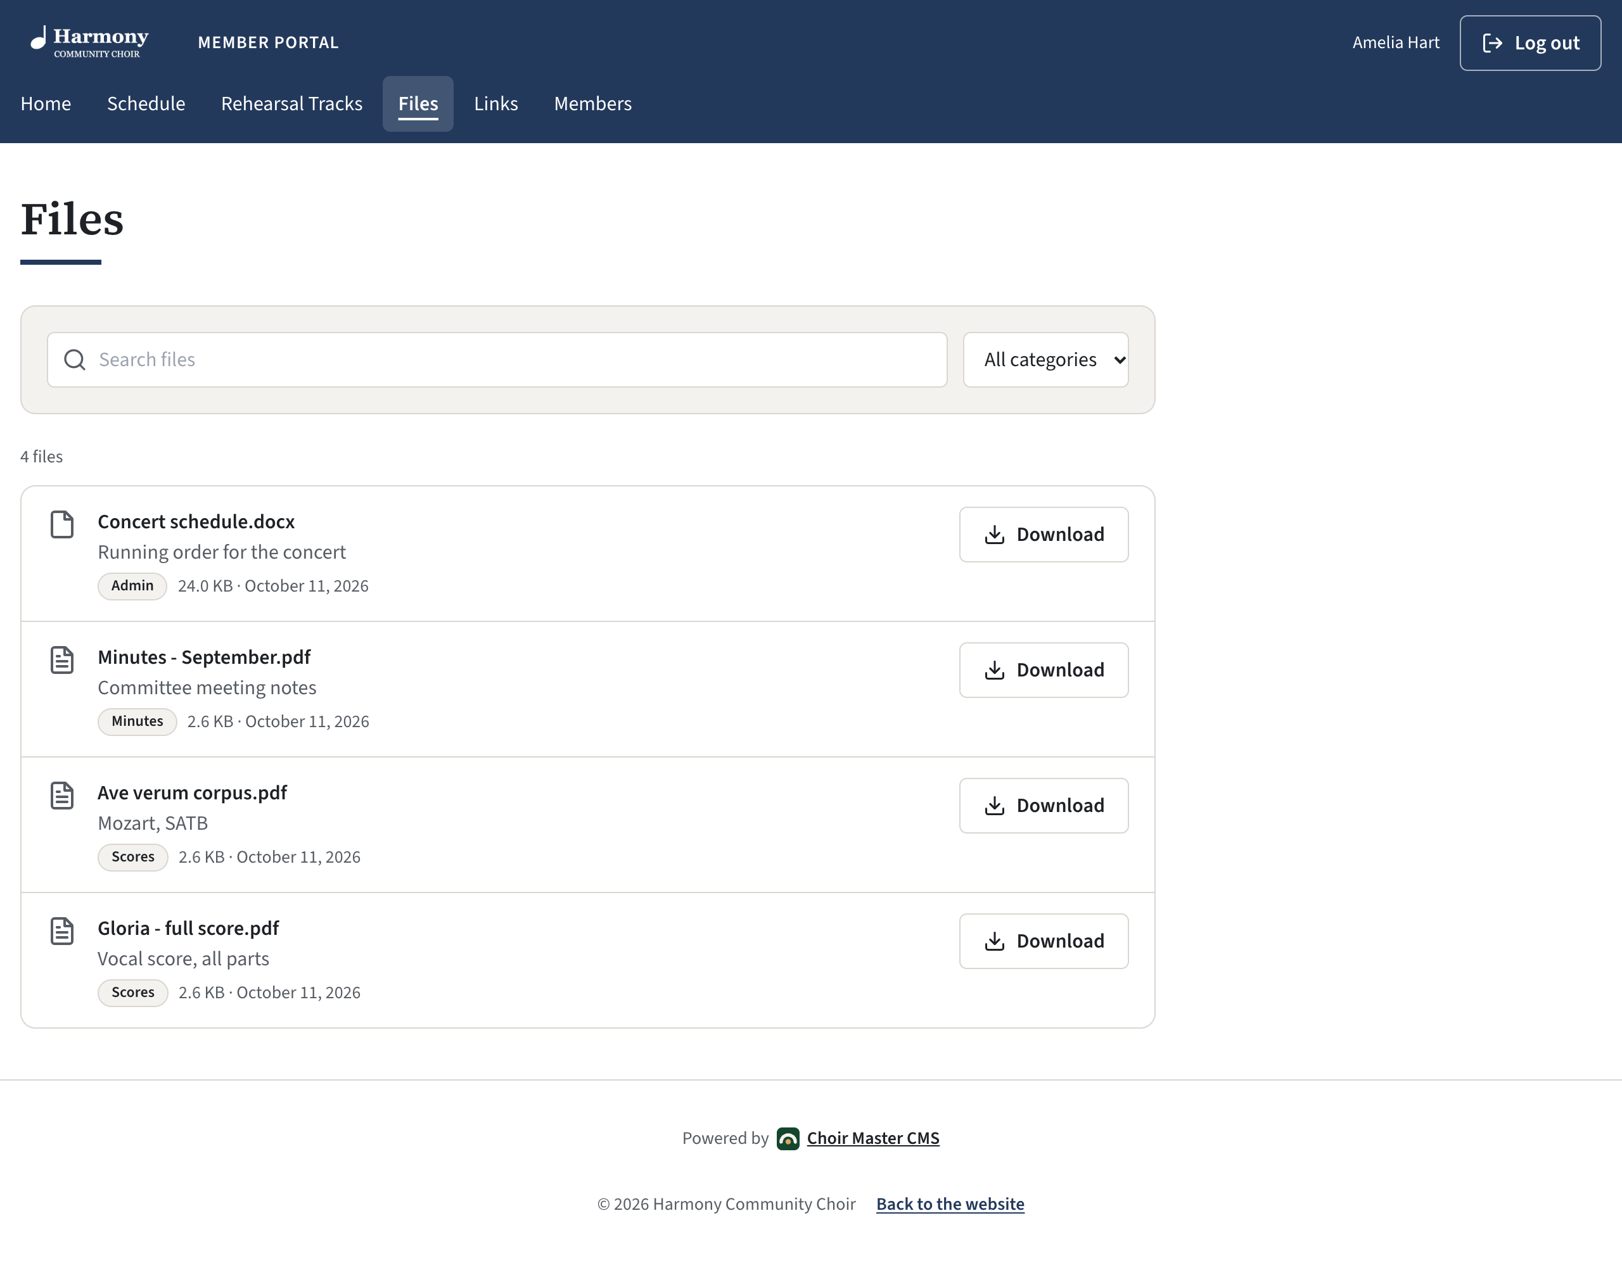Click the Minutes category tag

pos(137,721)
